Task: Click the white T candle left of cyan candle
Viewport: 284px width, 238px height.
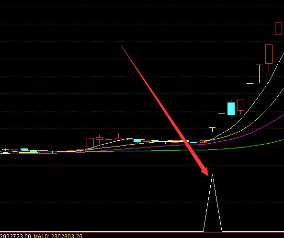Action: click(x=222, y=116)
